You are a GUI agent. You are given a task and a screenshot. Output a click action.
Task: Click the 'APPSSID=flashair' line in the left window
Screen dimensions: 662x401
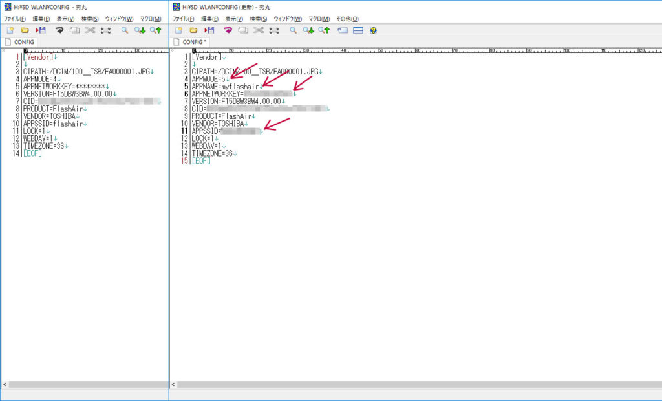(53, 124)
